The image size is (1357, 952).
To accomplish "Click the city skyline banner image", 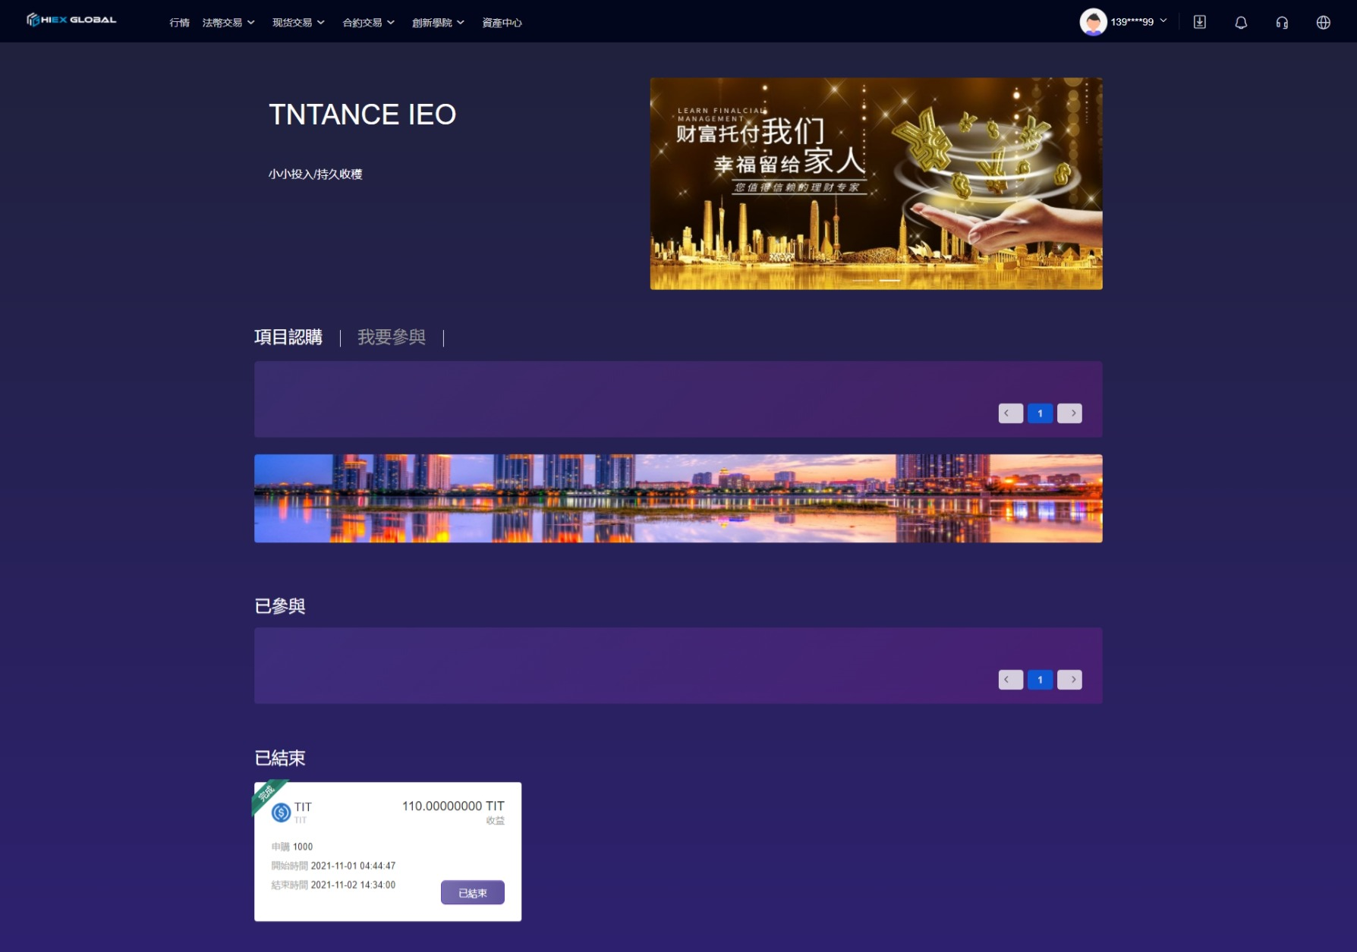I will click(x=678, y=498).
